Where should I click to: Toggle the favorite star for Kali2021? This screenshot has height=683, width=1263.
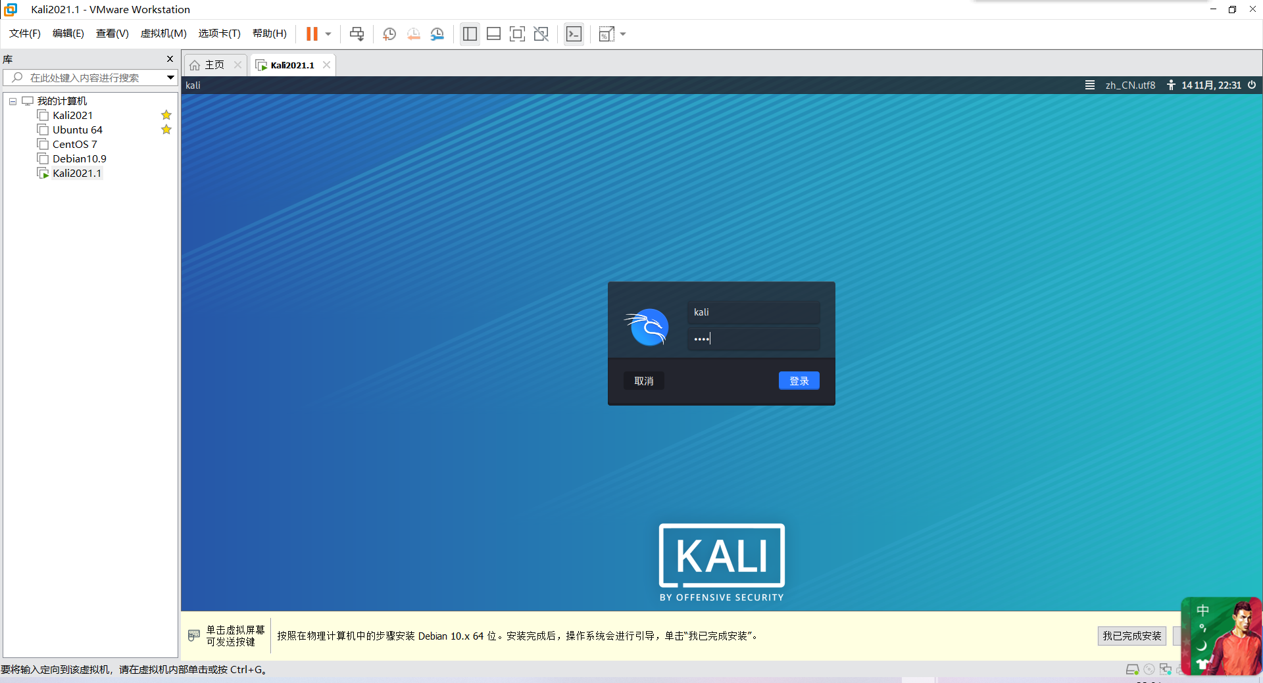click(166, 115)
